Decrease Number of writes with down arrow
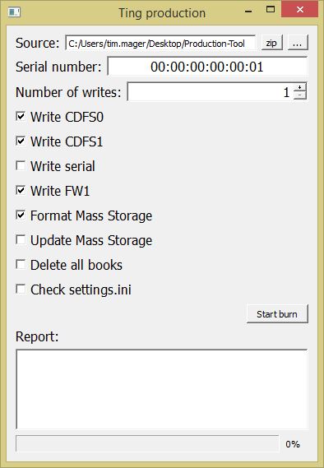The height and width of the screenshot is (468, 324). (x=300, y=95)
